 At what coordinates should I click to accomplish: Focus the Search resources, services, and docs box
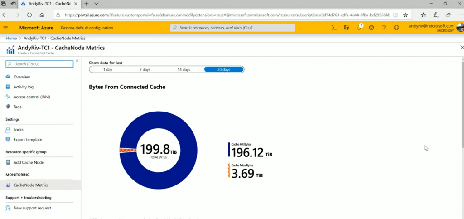[232, 28]
